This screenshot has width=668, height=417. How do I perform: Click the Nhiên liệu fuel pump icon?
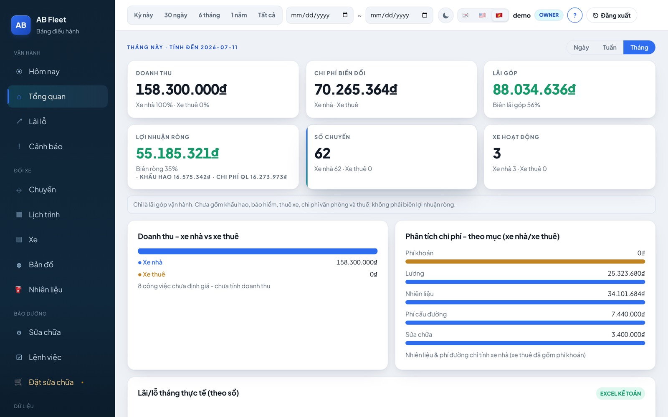[x=18, y=290]
